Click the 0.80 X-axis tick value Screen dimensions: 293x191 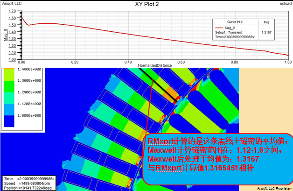[x=234, y=62]
